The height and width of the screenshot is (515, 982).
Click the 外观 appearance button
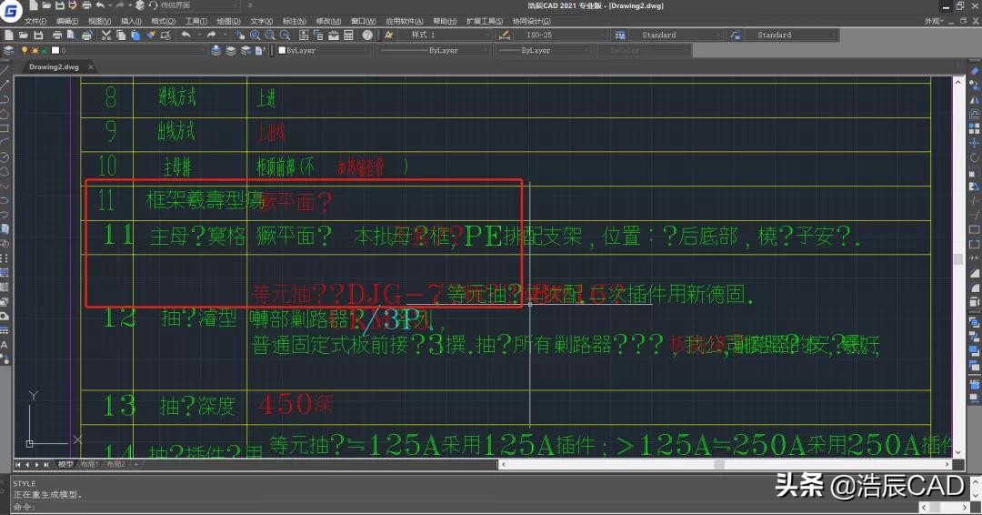tap(933, 21)
